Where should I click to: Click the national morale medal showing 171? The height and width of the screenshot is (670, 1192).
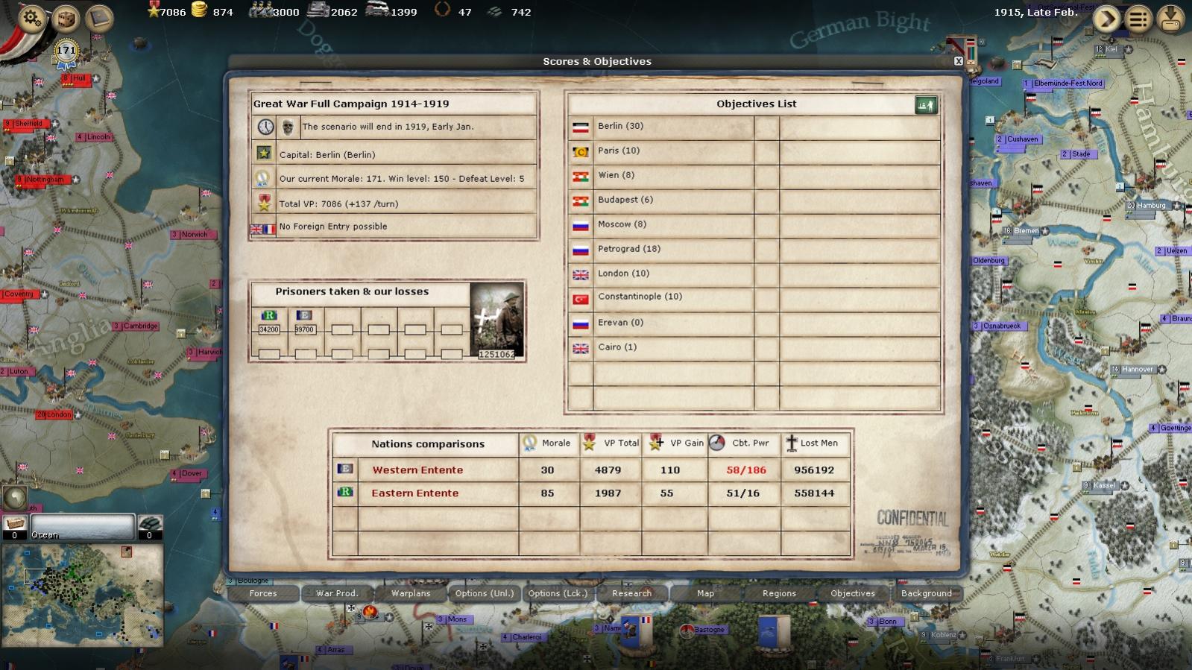coord(66,52)
